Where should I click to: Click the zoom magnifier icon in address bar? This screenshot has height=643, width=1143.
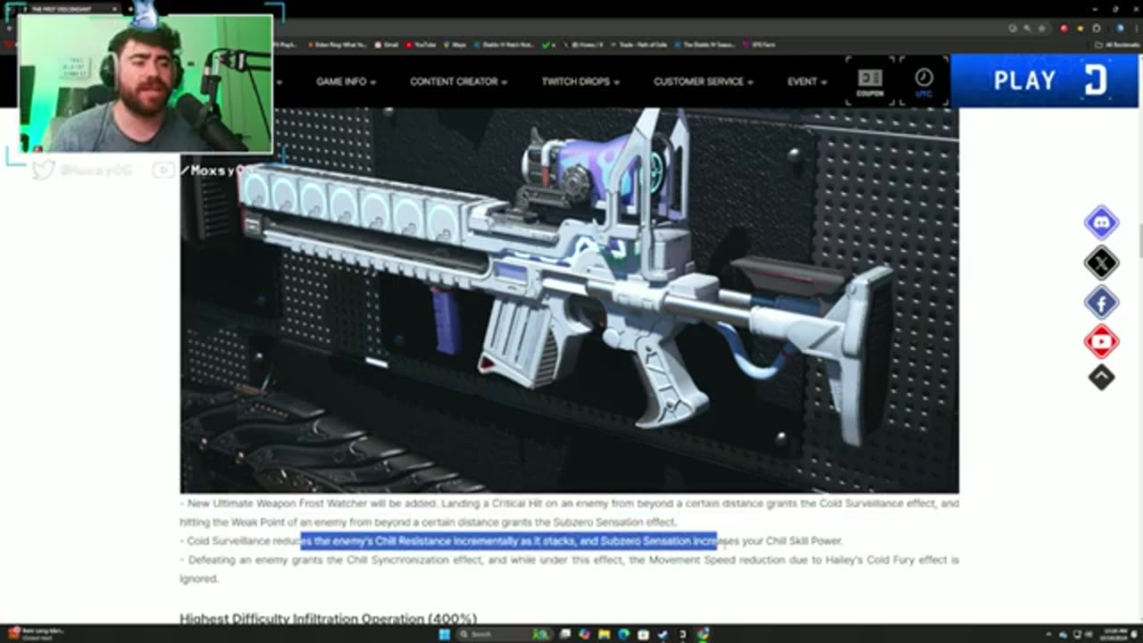point(1027,29)
